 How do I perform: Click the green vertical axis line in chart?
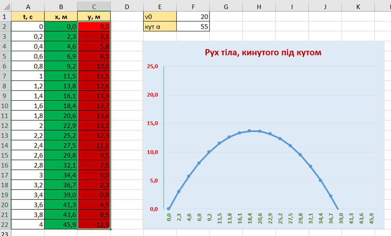tap(164, 137)
